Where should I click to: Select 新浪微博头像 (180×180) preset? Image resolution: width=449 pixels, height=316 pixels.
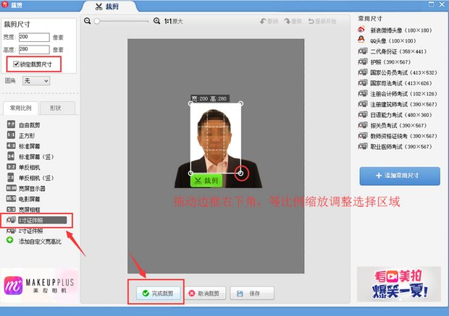(x=395, y=30)
